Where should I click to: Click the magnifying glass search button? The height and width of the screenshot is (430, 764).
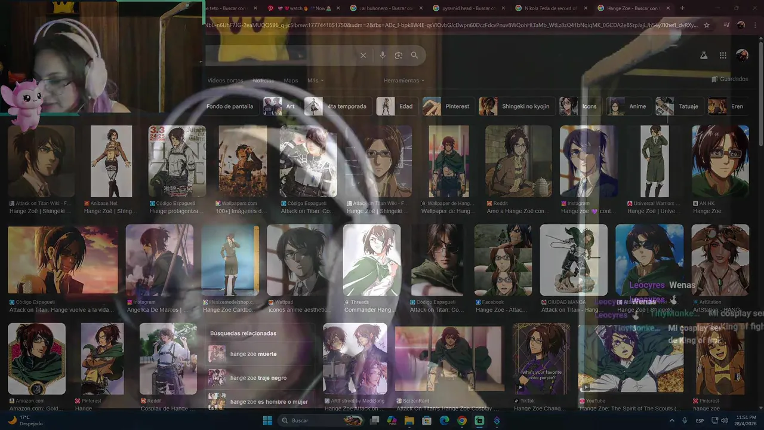click(x=414, y=55)
